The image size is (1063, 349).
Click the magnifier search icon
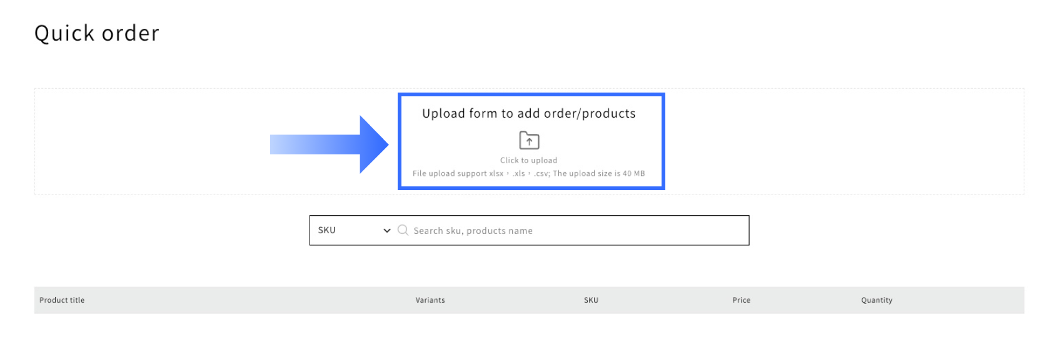coord(403,230)
